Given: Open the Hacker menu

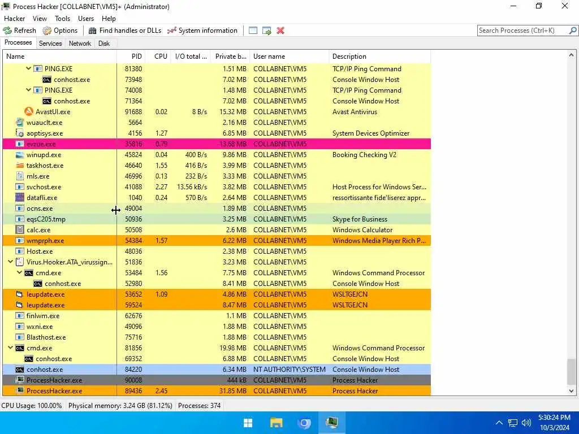Looking at the screenshot, I should [14, 19].
